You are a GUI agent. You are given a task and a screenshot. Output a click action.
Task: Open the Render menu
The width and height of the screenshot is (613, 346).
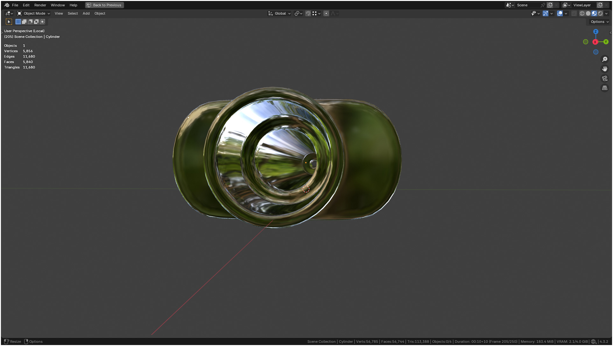point(40,5)
